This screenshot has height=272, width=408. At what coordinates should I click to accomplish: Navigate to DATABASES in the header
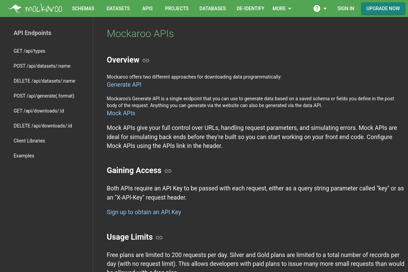pyautogui.click(x=213, y=8)
